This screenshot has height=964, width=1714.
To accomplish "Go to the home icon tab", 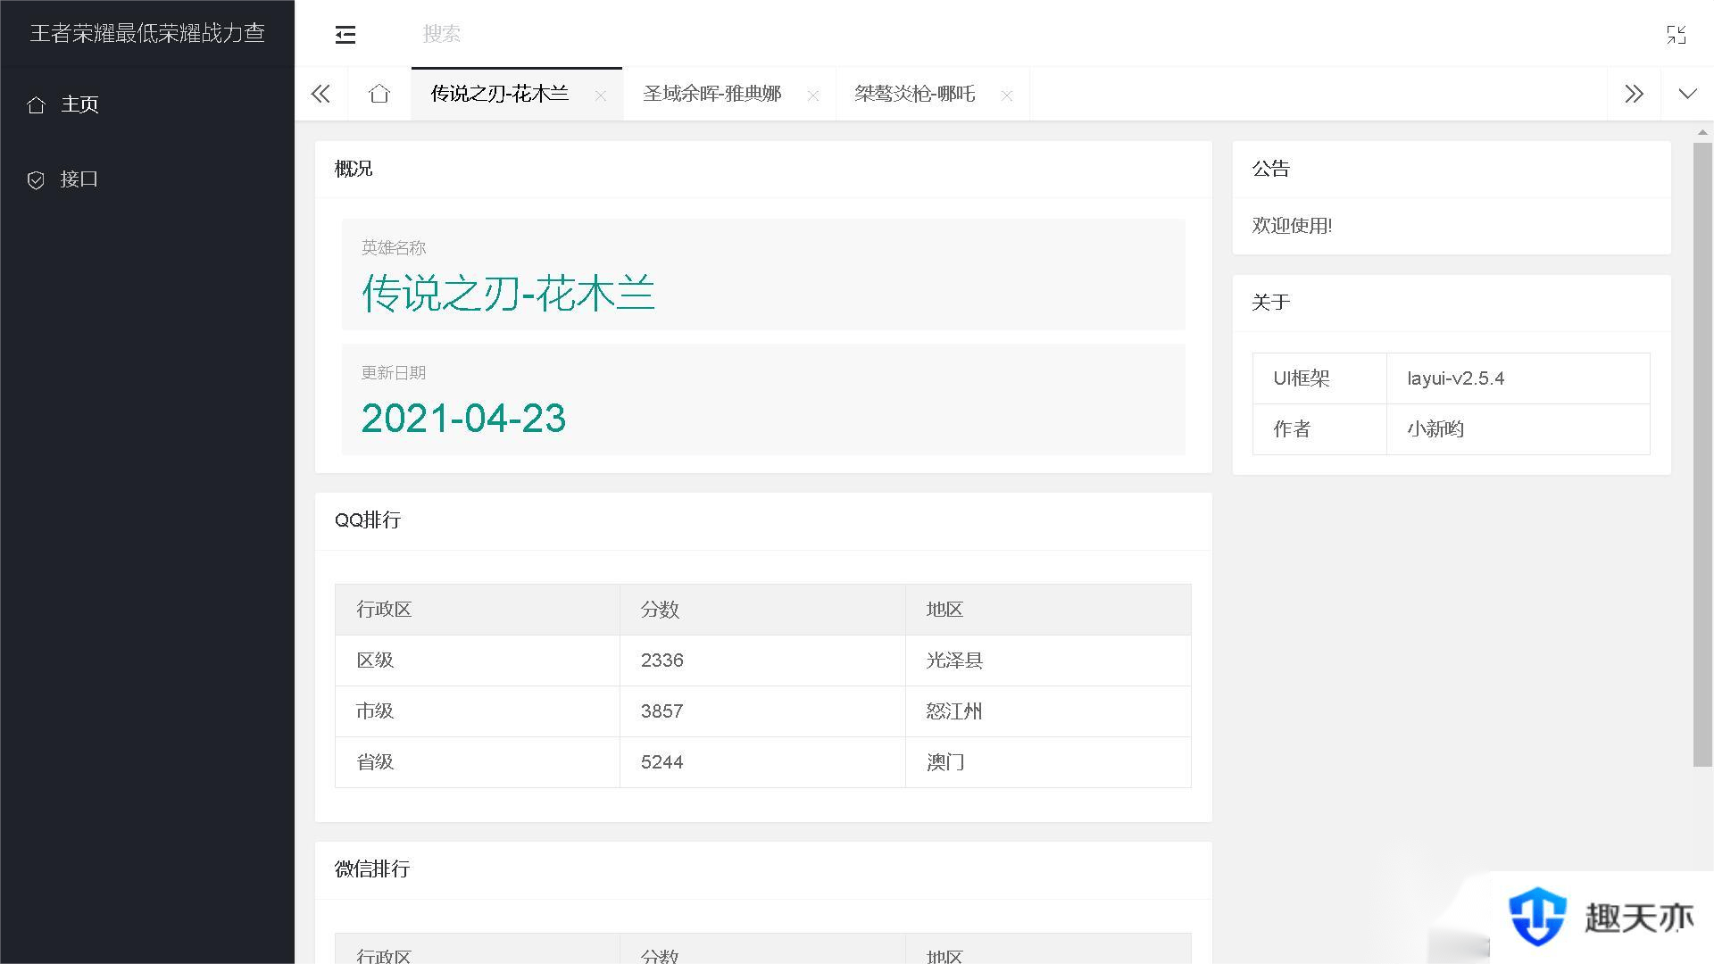I will pyautogui.click(x=379, y=94).
